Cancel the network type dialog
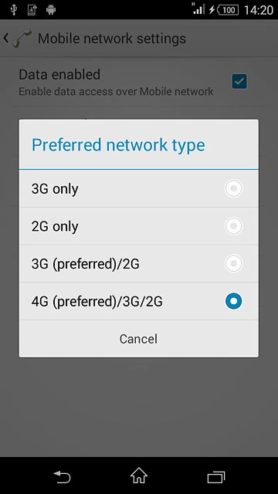The height and width of the screenshot is (494, 278). [x=139, y=339]
